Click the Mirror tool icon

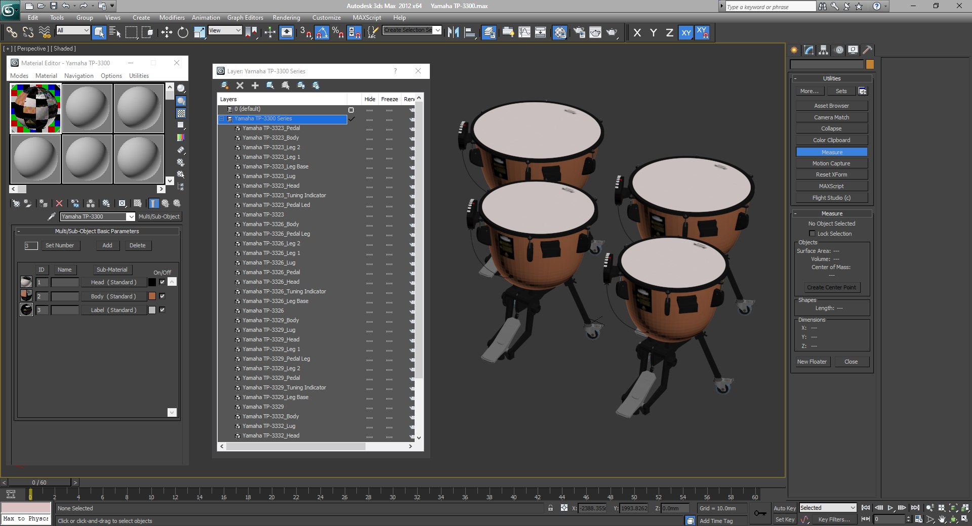[453, 33]
